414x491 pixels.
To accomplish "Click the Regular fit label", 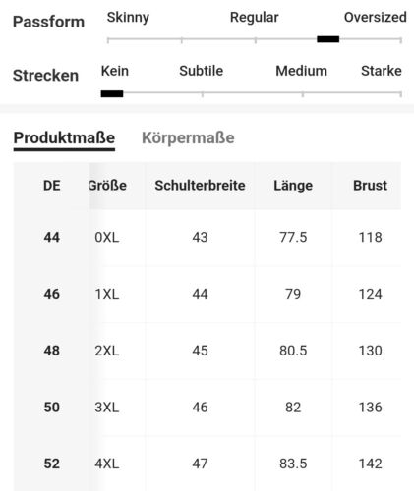I will (x=255, y=18).
